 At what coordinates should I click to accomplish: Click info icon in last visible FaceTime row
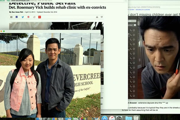pos(134,95)
